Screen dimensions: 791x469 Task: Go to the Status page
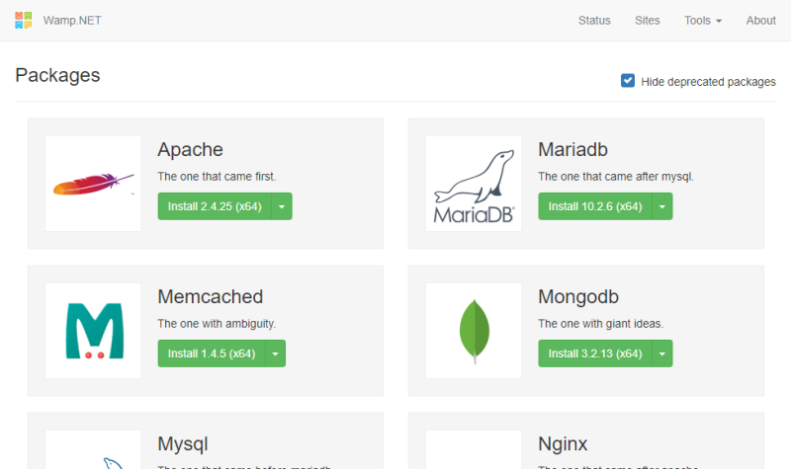pos(594,21)
